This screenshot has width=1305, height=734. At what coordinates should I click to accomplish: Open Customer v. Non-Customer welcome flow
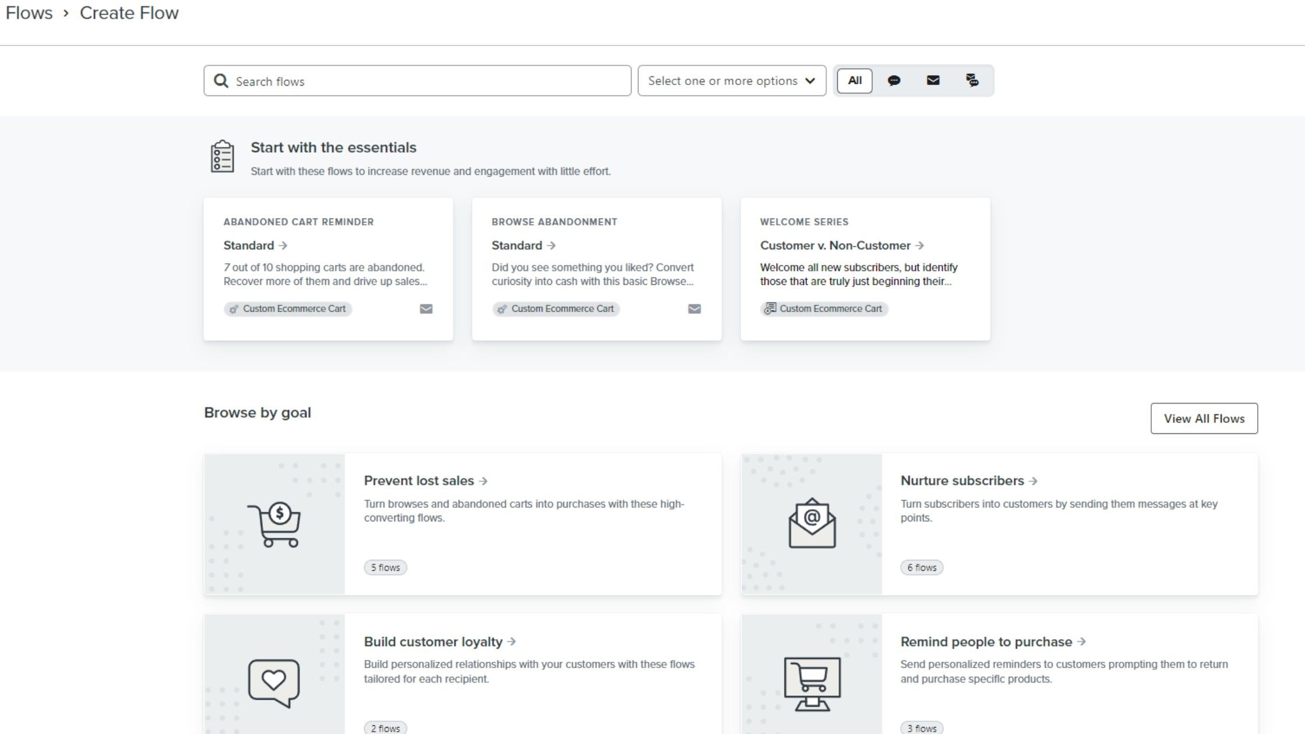(x=842, y=245)
